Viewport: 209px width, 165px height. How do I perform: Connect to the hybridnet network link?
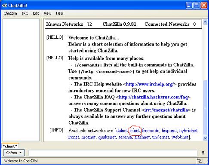[x=188, y=131]
